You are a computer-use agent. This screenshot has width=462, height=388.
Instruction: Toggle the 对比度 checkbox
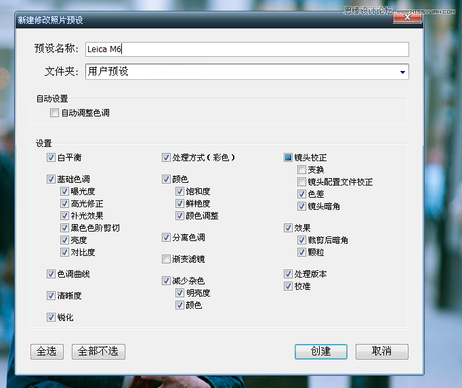pyautogui.click(x=64, y=252)
